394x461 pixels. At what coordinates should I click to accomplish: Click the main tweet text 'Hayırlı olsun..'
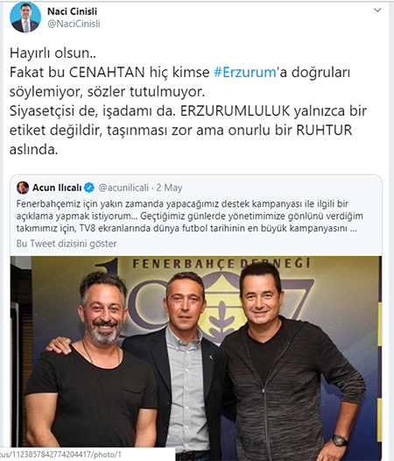53,53
